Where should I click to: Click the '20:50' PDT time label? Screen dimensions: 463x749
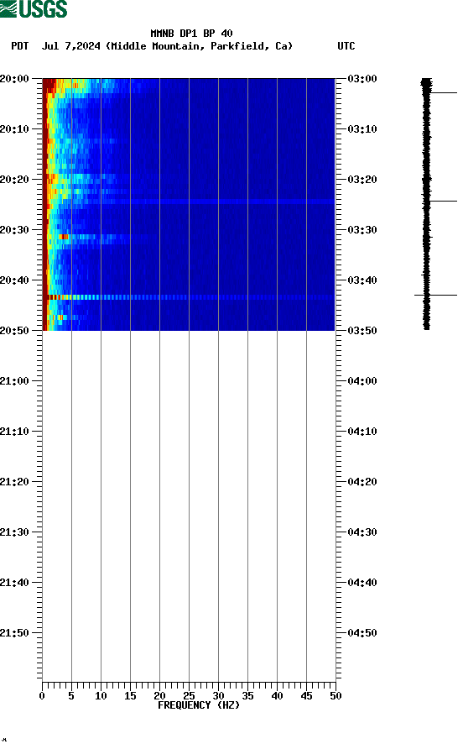tap(14, 331)
